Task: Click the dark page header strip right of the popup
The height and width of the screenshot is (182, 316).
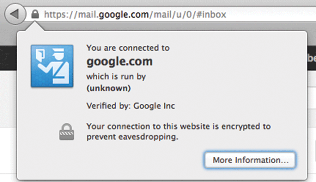Action: pos(311,56)
